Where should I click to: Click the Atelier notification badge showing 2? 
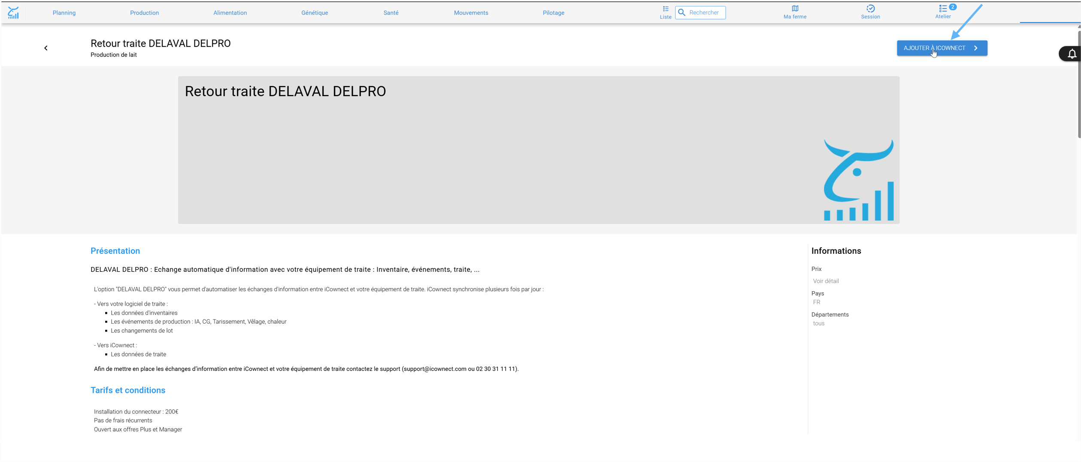click(952, 7)
